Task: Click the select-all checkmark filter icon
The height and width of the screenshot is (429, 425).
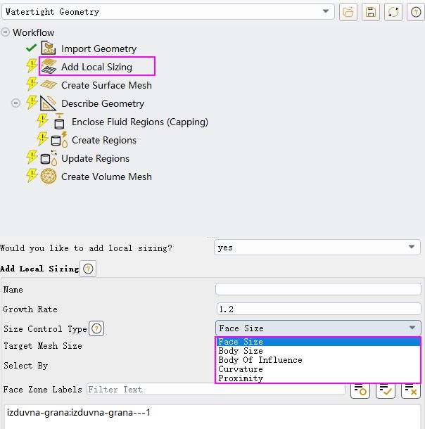Action: coord(385,390)
